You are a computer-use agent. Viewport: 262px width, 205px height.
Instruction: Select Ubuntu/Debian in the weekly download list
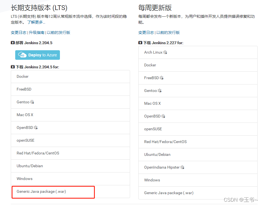click(x=198, y=155)
